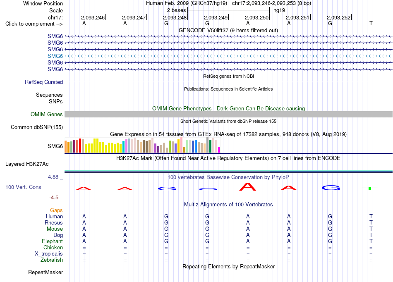Click the GTEx SMG6 tissue expression bar chart
393x282 pixels.
[142, 145]
